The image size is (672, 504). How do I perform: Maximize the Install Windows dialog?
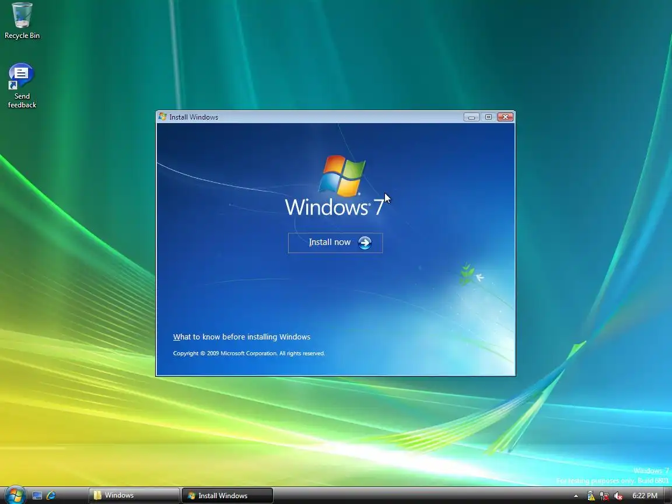(488, 117)
